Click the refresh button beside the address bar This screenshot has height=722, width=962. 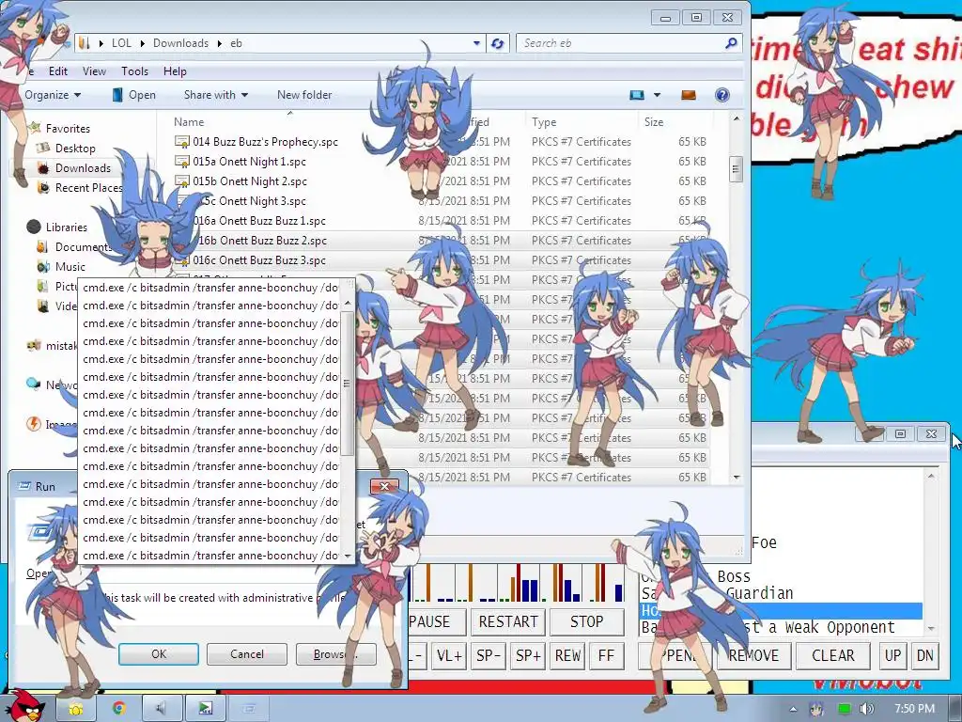[498, 43]
